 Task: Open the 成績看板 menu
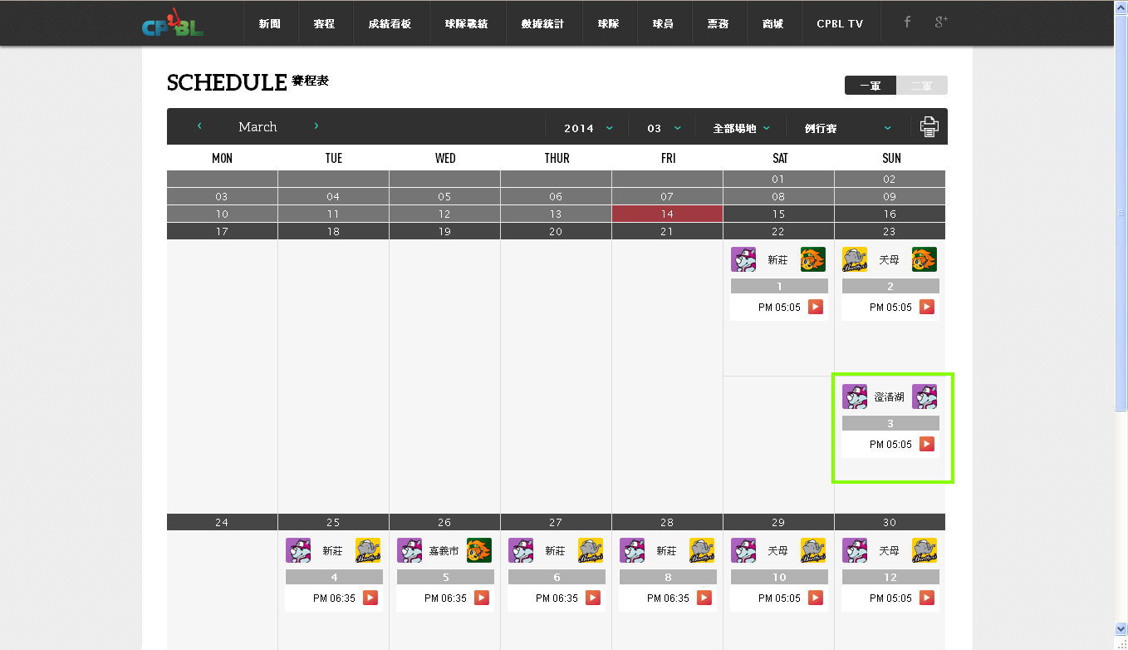point(390,23)
